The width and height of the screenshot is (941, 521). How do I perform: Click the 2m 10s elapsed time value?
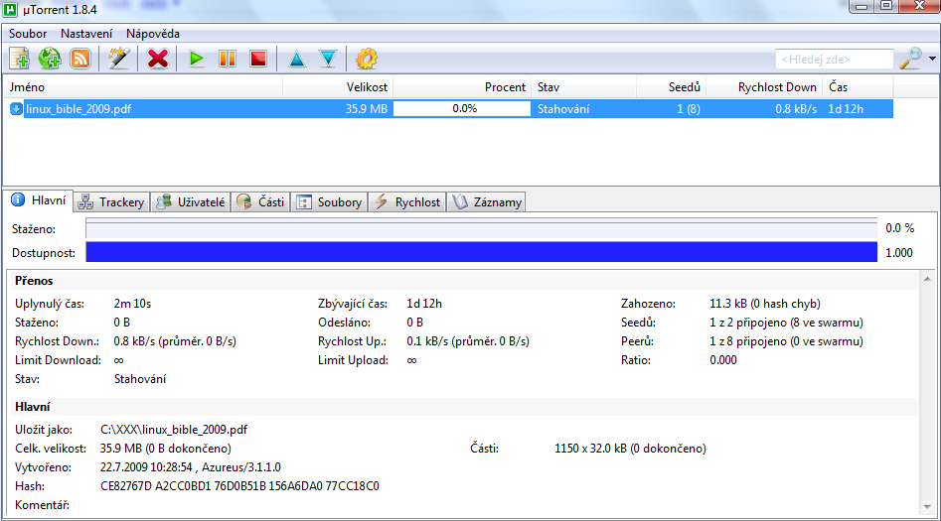(x=132, y=304)
